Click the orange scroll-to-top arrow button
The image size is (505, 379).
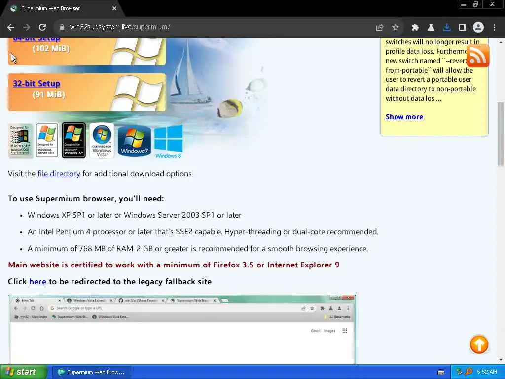click(x=479, y=344)
